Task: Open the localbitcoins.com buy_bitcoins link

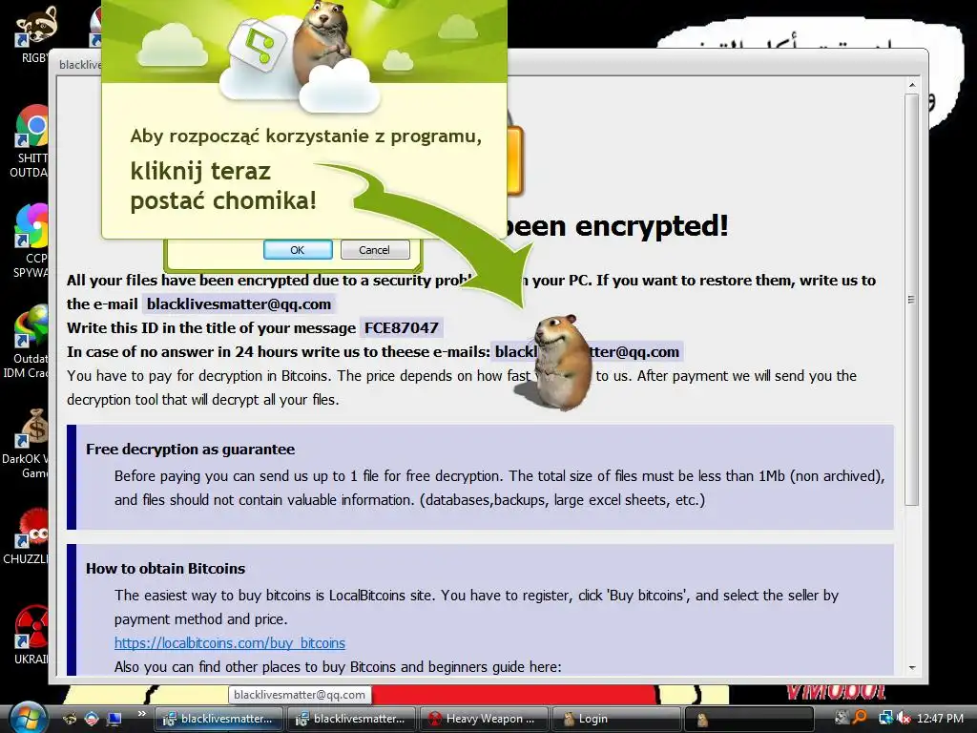Action: click(x=229, y=642)
